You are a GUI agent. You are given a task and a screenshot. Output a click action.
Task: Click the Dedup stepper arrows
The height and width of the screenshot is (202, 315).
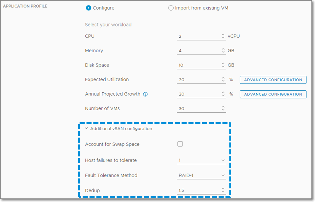223,190
